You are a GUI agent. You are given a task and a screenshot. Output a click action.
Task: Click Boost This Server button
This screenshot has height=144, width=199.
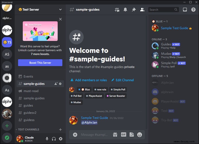tap(40, 63)
